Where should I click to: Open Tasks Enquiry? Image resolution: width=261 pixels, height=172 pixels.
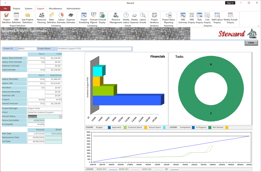[200, 18]
